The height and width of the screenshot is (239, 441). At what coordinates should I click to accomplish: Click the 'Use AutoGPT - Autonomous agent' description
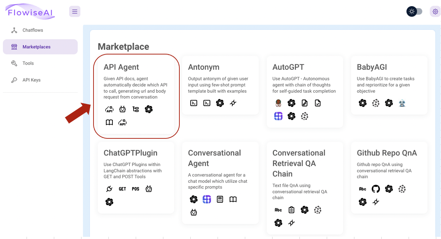click(x=304, y=85)
